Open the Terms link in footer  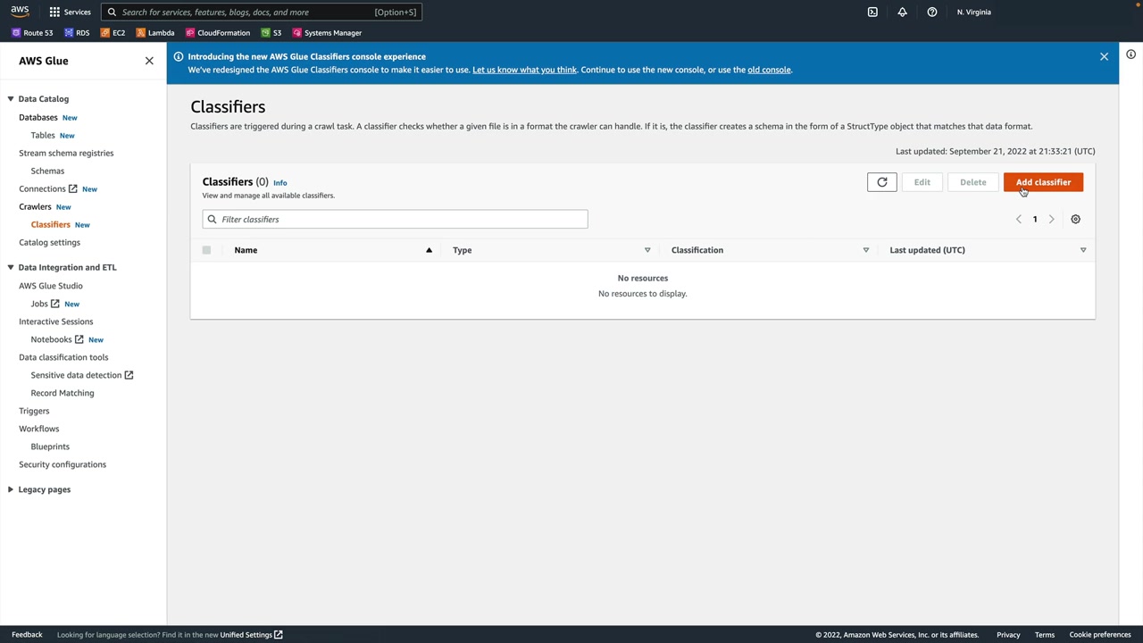tap(1045, 635)
